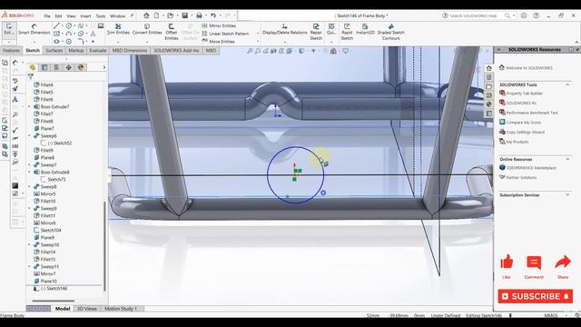
Task: Toggle Instant2D tool
Action: (365, 29)
